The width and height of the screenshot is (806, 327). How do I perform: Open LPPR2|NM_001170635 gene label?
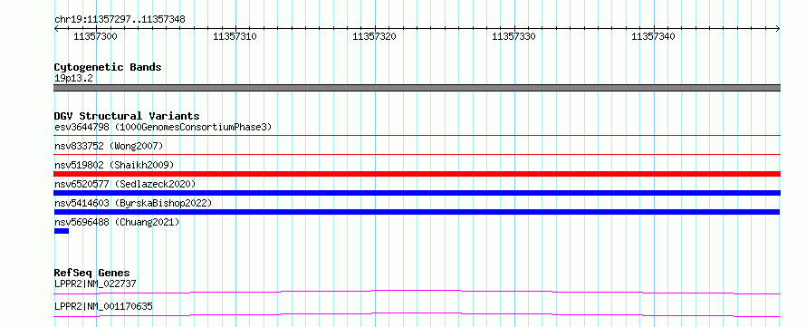pos(103,307)
